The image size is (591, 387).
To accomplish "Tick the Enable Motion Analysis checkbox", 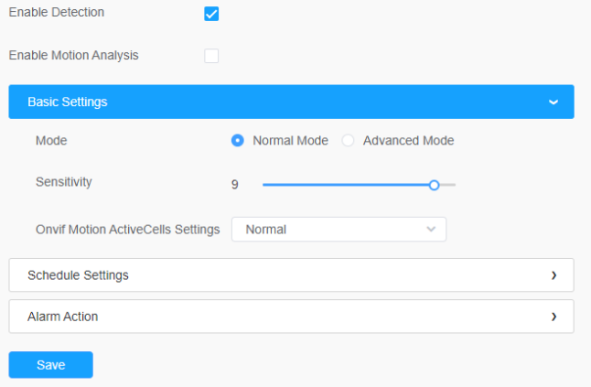I will click(x=211, y=56).
